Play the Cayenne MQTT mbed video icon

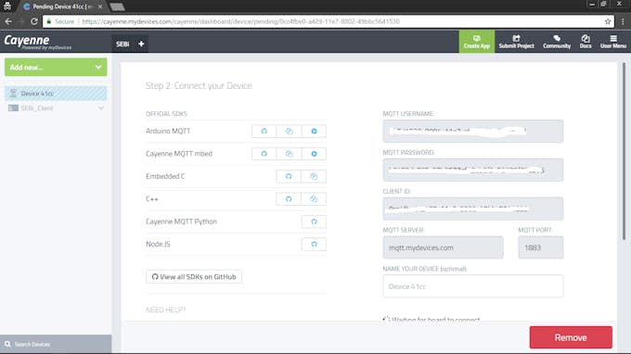314,154
